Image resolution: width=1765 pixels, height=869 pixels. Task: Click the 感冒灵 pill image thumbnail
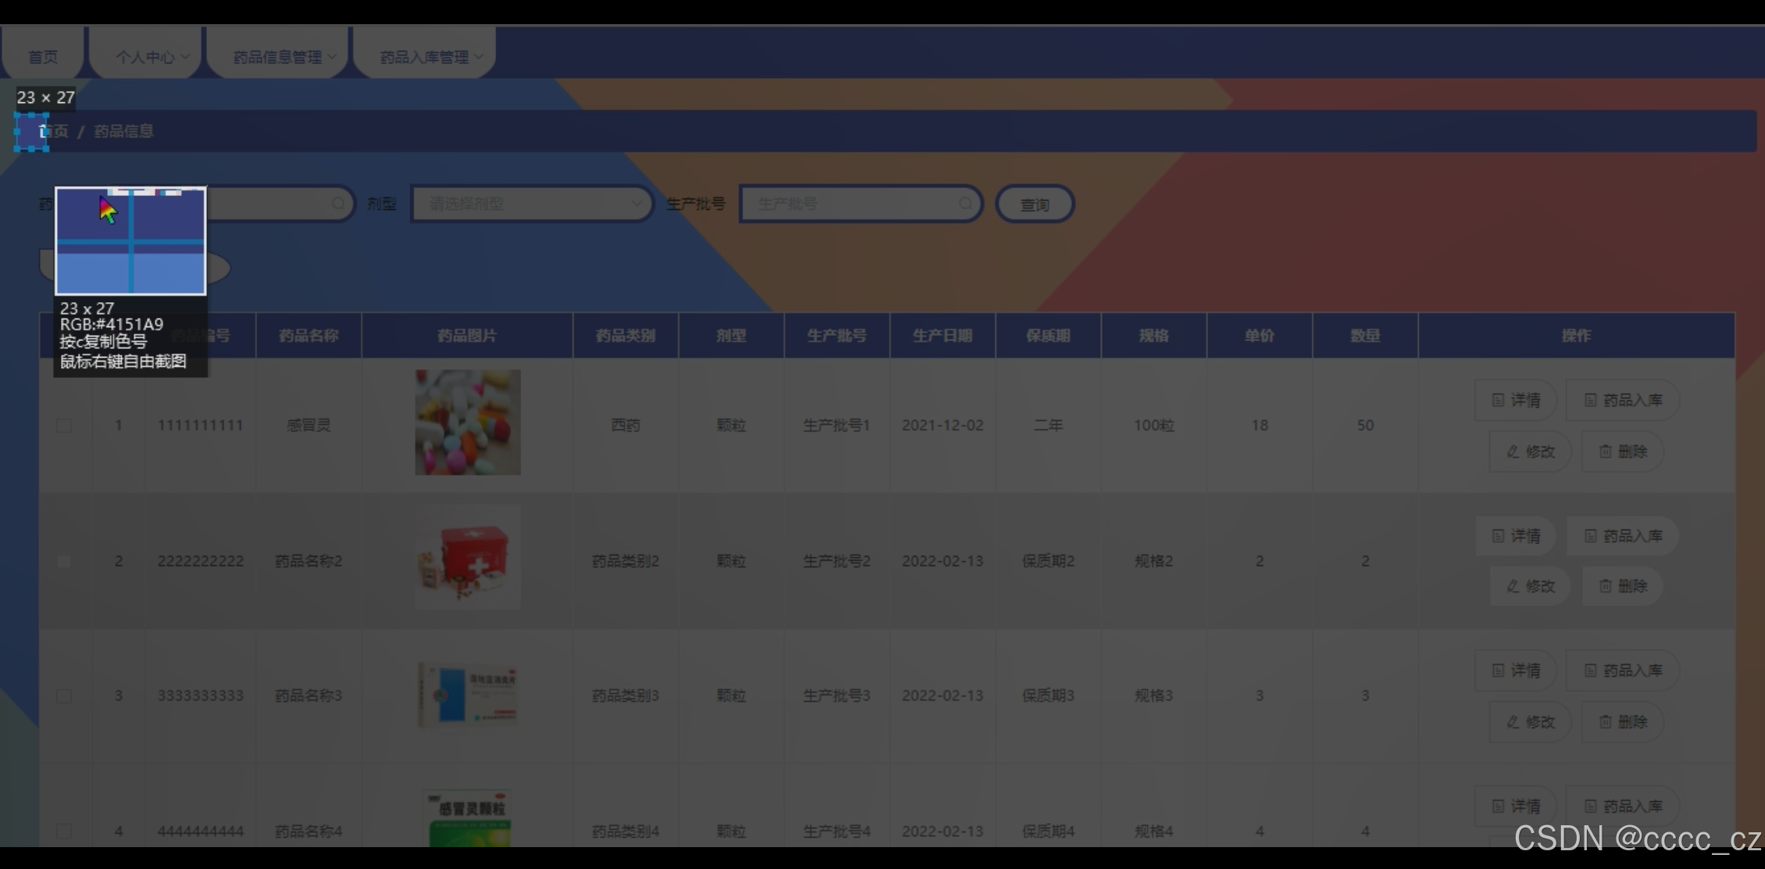[467, 422]
